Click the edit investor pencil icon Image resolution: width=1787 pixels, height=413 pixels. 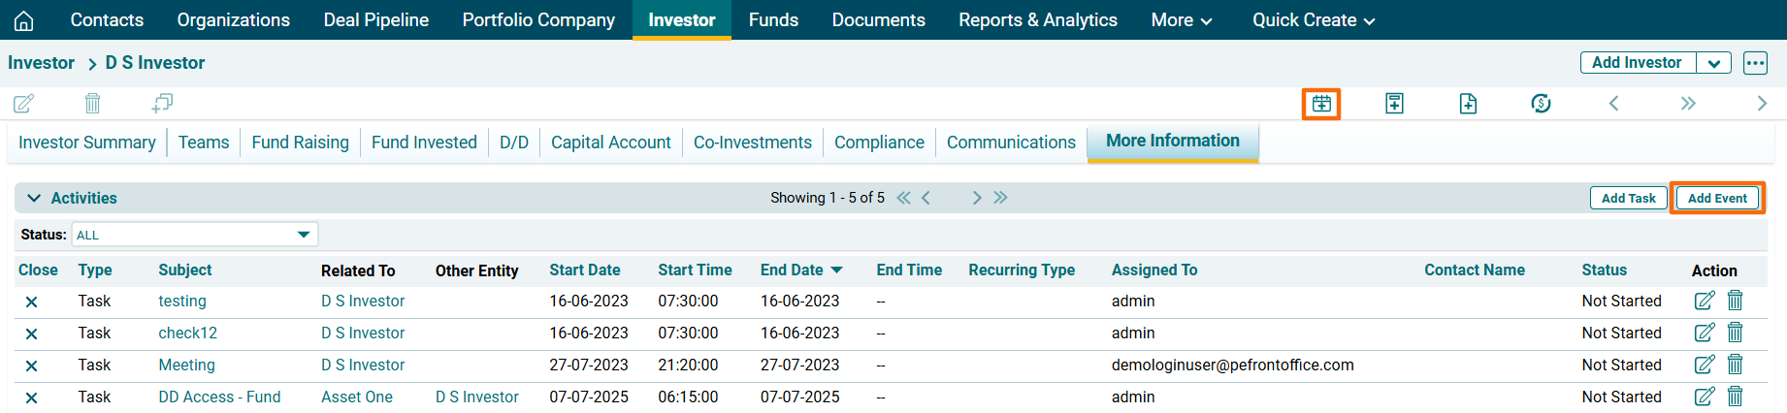24,103
